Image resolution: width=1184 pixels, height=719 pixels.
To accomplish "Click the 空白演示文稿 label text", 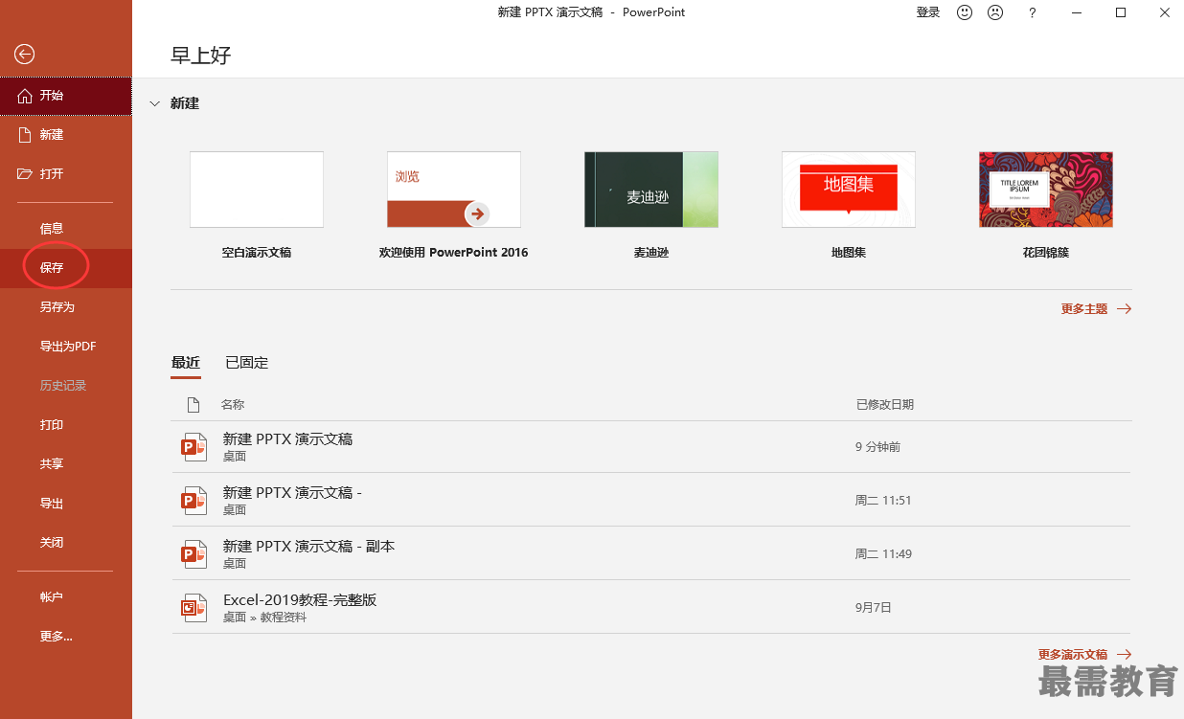I will [x=257, y=253].
